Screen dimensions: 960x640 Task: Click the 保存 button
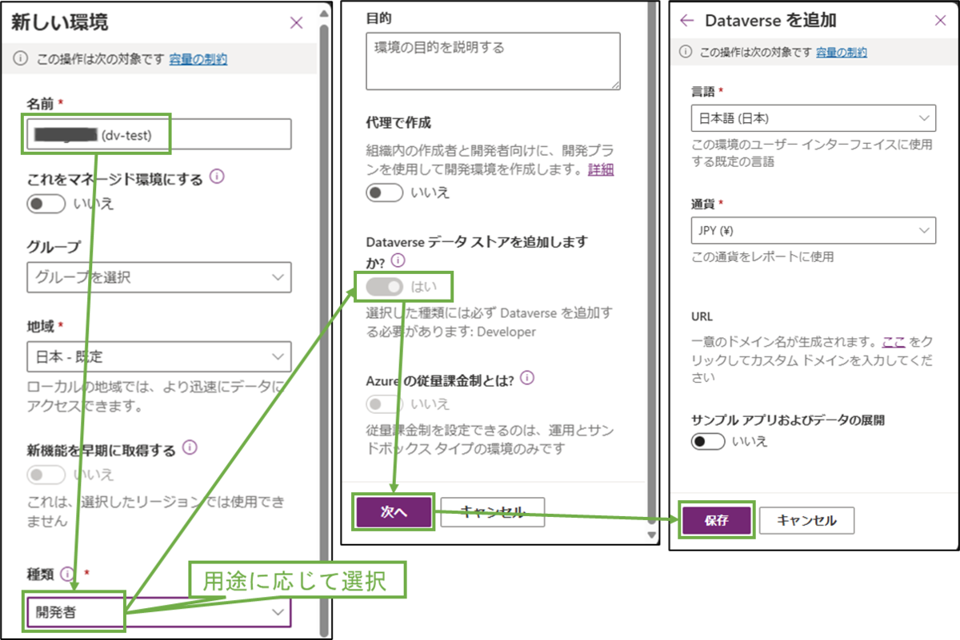click(716, 520)
